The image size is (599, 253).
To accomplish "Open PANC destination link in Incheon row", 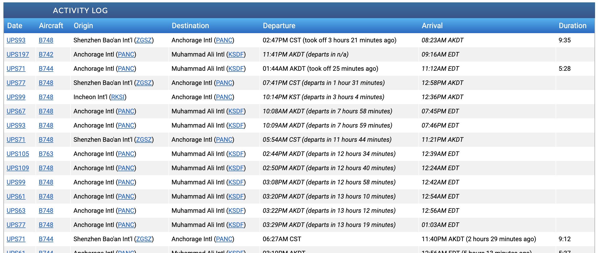I will point(224,97).
